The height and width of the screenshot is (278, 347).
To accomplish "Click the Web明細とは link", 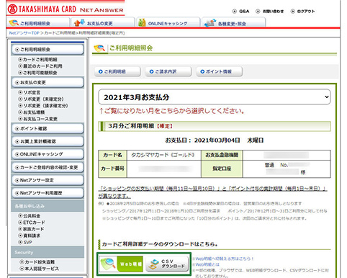I will 207,264.
